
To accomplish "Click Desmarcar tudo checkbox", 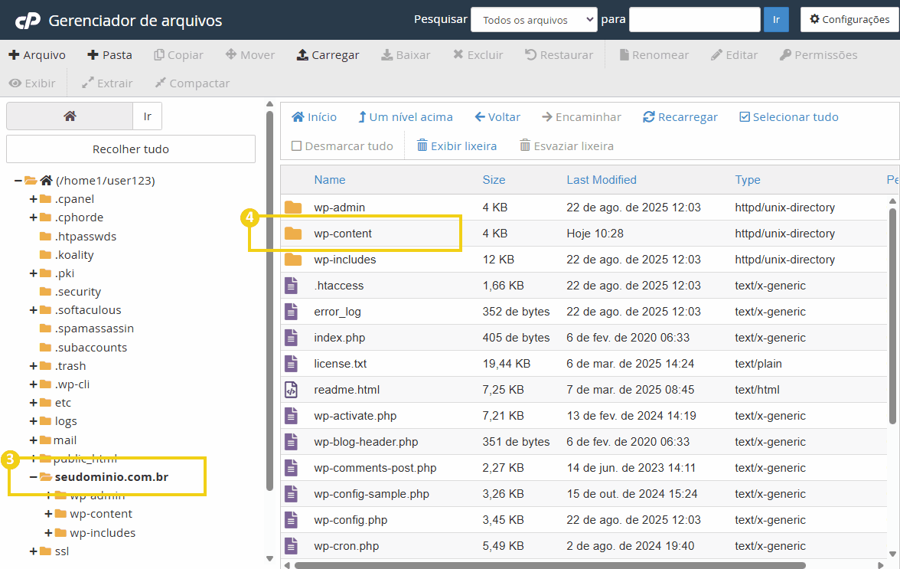I will pyautogui.click(x=297, y=146).
